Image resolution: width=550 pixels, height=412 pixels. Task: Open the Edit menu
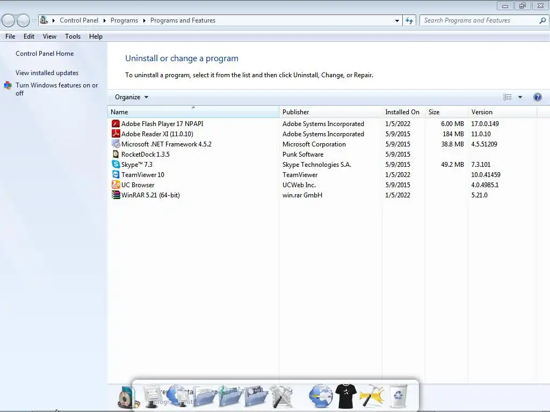pyautogui.click(x=29, y=36)
